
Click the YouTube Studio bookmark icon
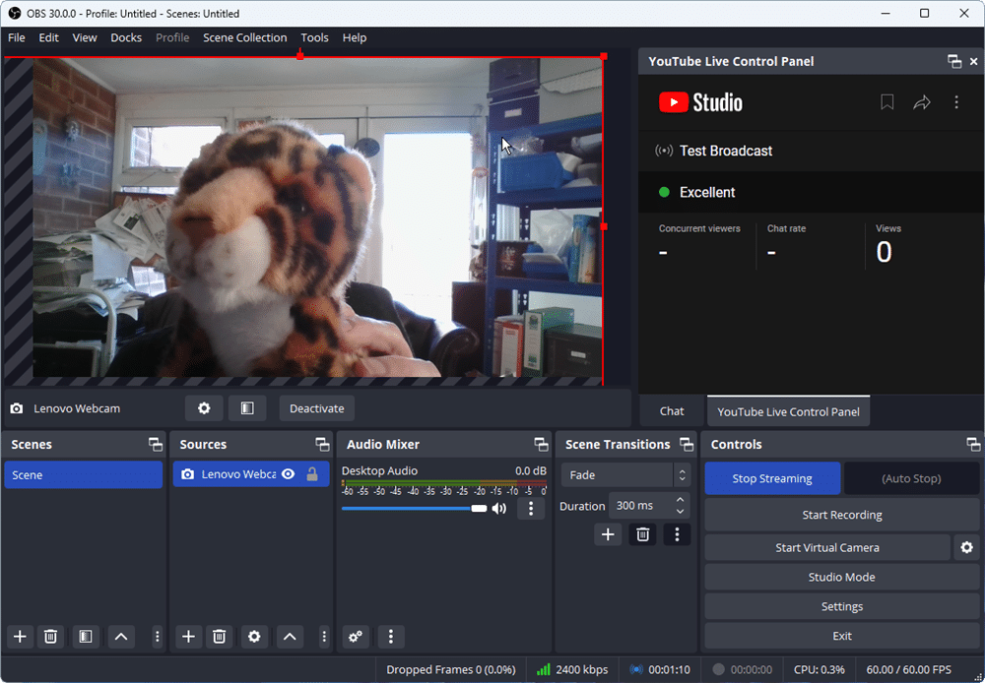click(x=886, y=102)
